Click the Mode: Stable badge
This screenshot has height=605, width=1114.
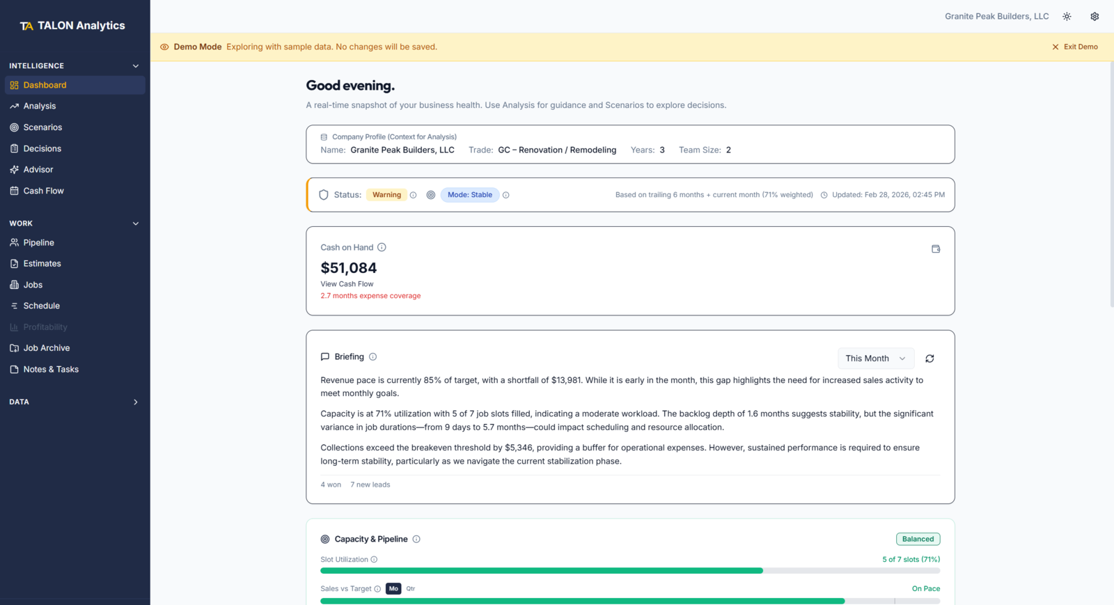tap(470, 195)
